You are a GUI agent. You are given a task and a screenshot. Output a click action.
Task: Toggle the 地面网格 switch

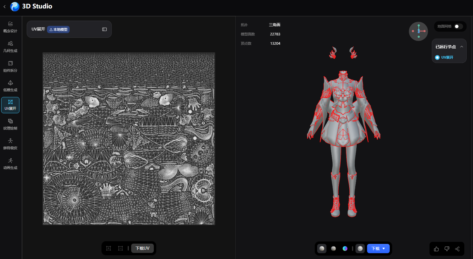[x=458, y=26]
